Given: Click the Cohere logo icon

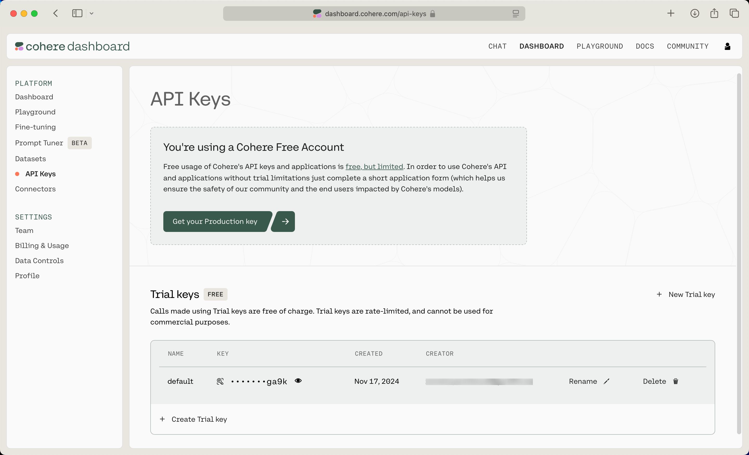Looking at the screenshot, I should (x=19, y=46).
